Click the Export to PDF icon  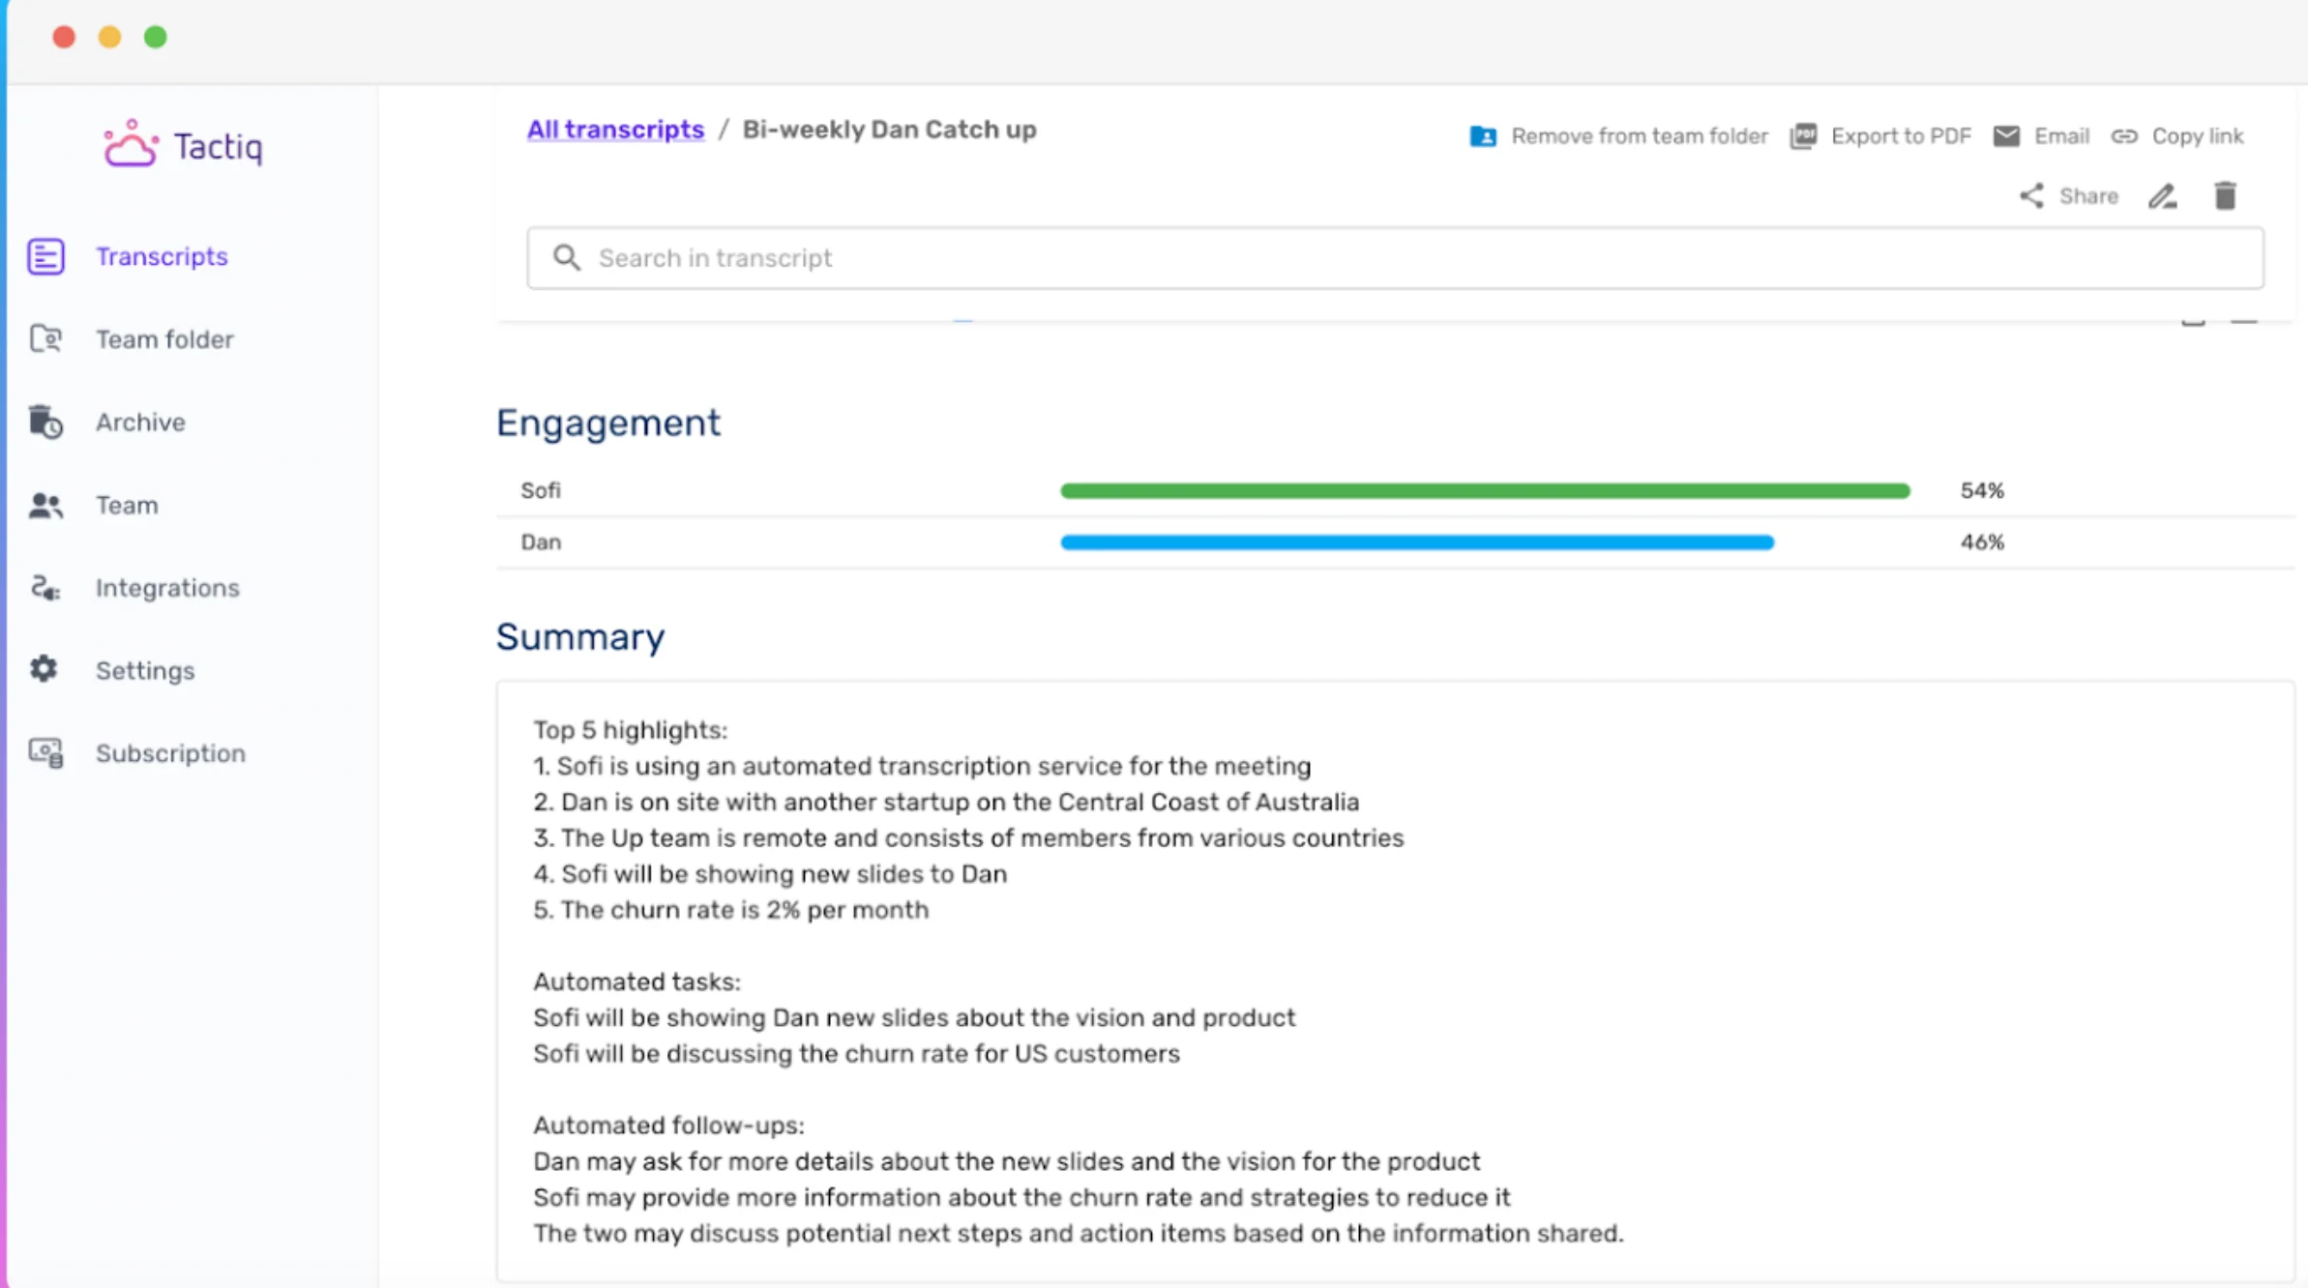[x=1803, y=136]
